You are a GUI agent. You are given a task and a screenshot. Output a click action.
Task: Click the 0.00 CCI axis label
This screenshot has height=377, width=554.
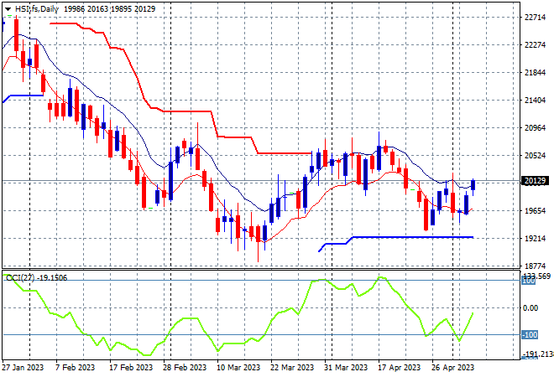tap(530, 308)
